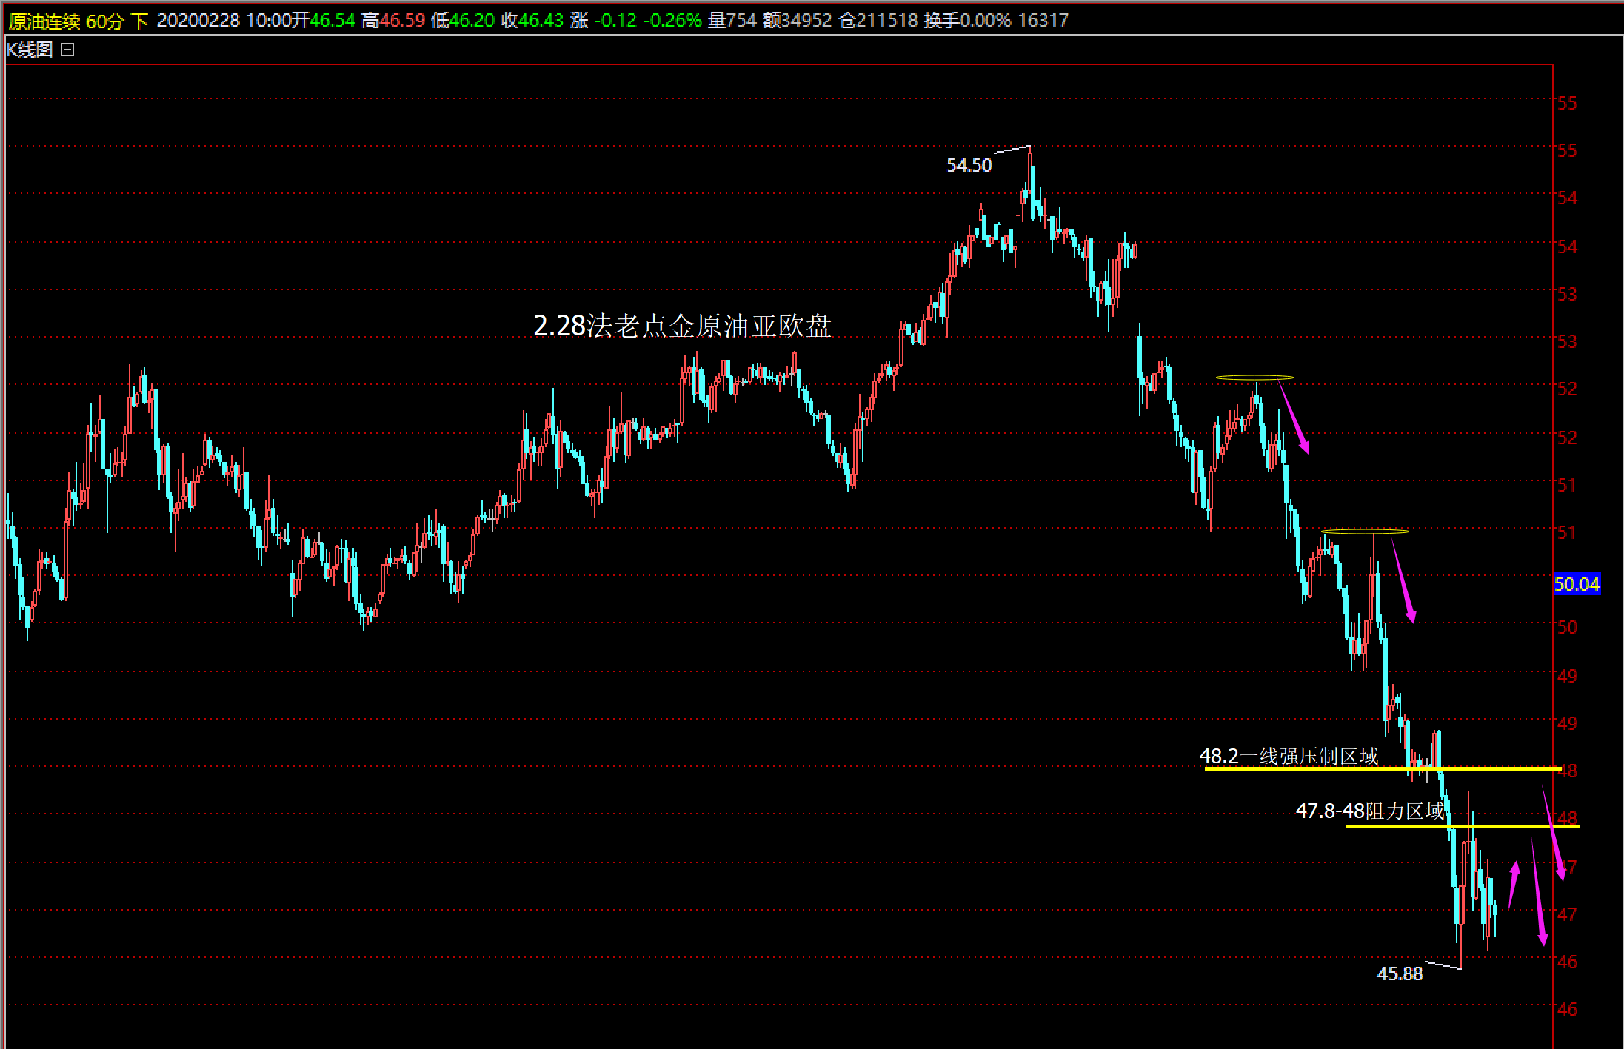Click the yellow 下 marker in the header

[140, 21]
